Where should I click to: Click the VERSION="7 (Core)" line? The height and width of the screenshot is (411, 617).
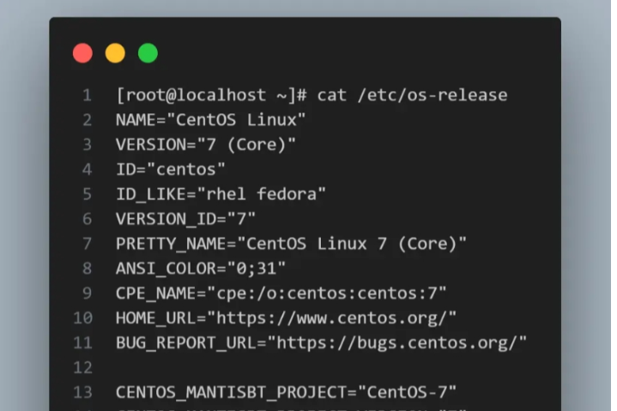(x=205, y=145)
